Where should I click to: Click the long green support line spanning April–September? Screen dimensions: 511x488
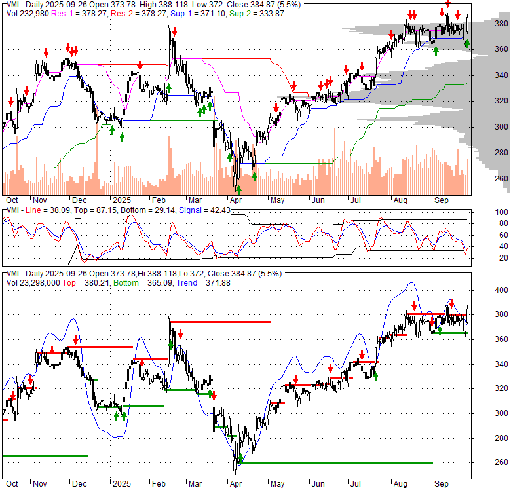click(336, 463)
